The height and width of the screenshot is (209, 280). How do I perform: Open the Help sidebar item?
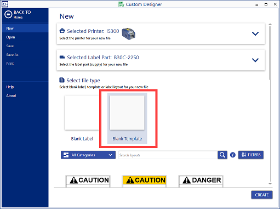(10, 87)
